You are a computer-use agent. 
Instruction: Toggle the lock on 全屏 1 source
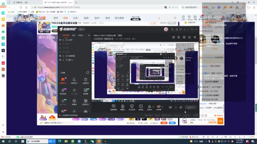click(x=63, y=40)
